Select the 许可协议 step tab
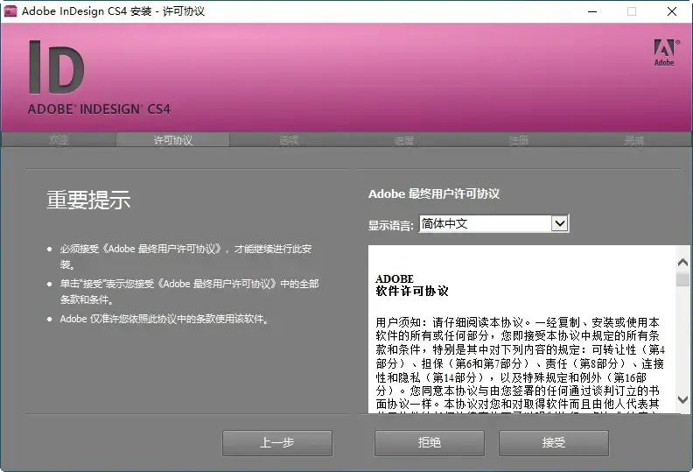This screenshot has width=693, height=472. point(172,140)
